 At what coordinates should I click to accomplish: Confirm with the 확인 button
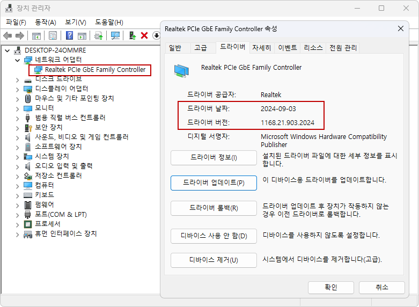pos(331,288)
